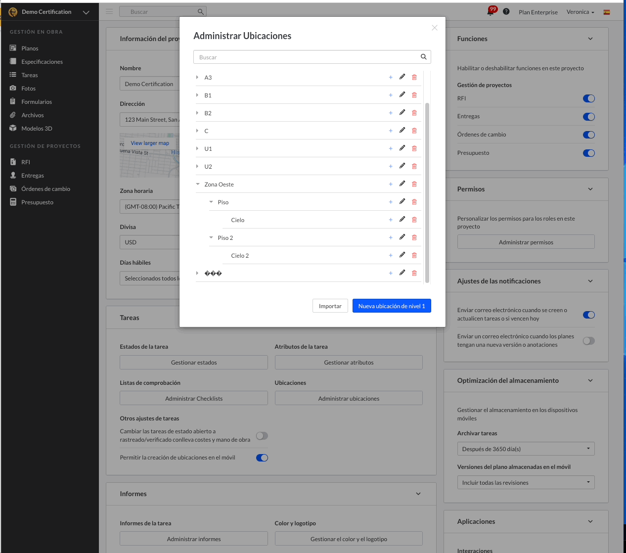Open the notifications bell icon
This screenshot has width=626, height=553.
[491, 11]
